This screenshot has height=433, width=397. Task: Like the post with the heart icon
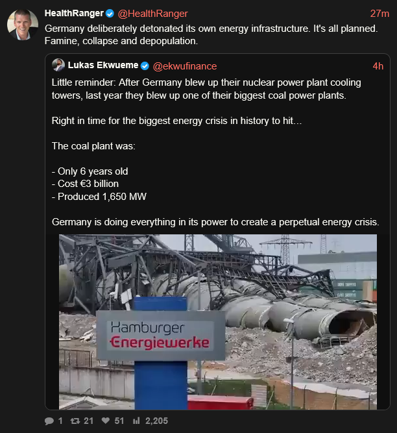[x=106, y=421]
